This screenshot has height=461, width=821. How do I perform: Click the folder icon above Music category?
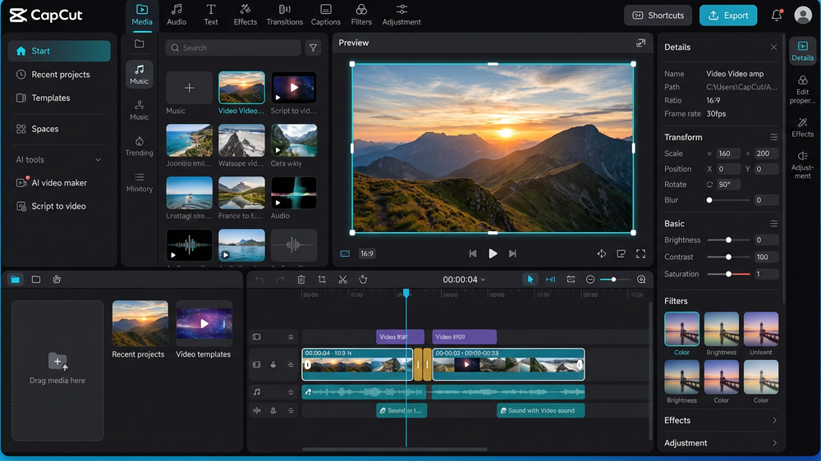(140, 44)
